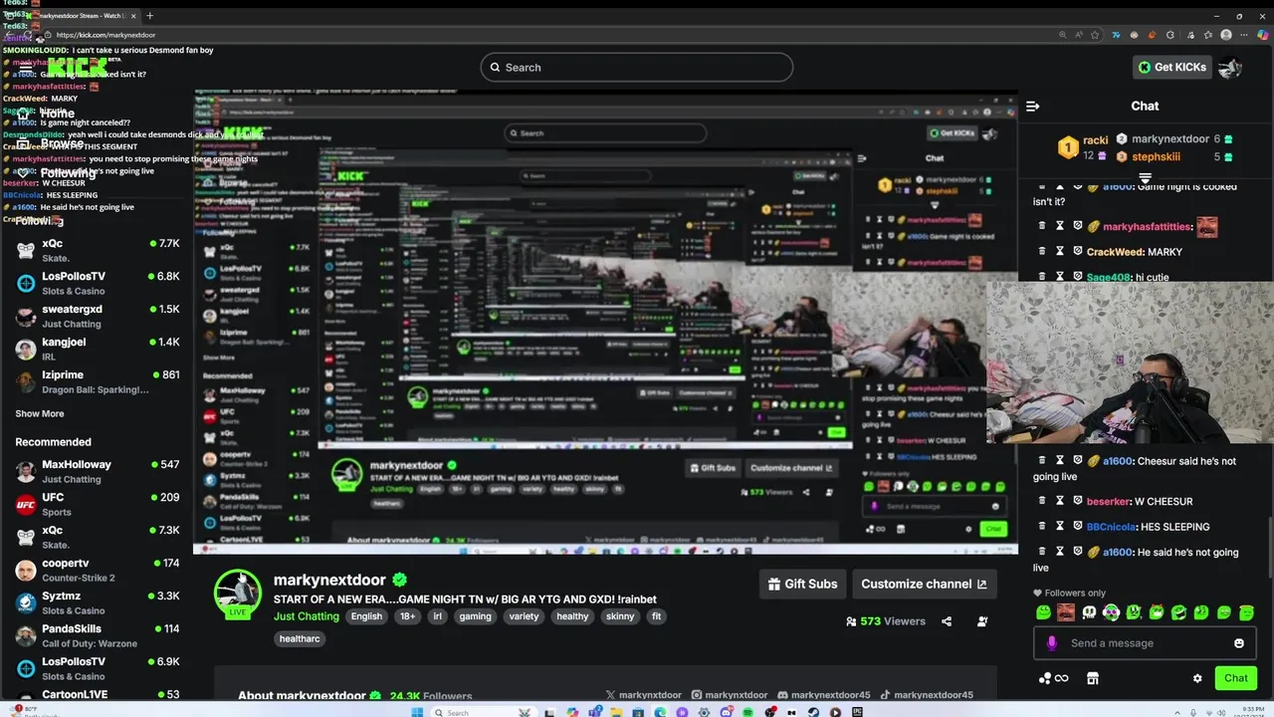Ban CrackWeed with the shield icon
Viewport: 1274px width, 717px height.
click(x=1077, y=252)
